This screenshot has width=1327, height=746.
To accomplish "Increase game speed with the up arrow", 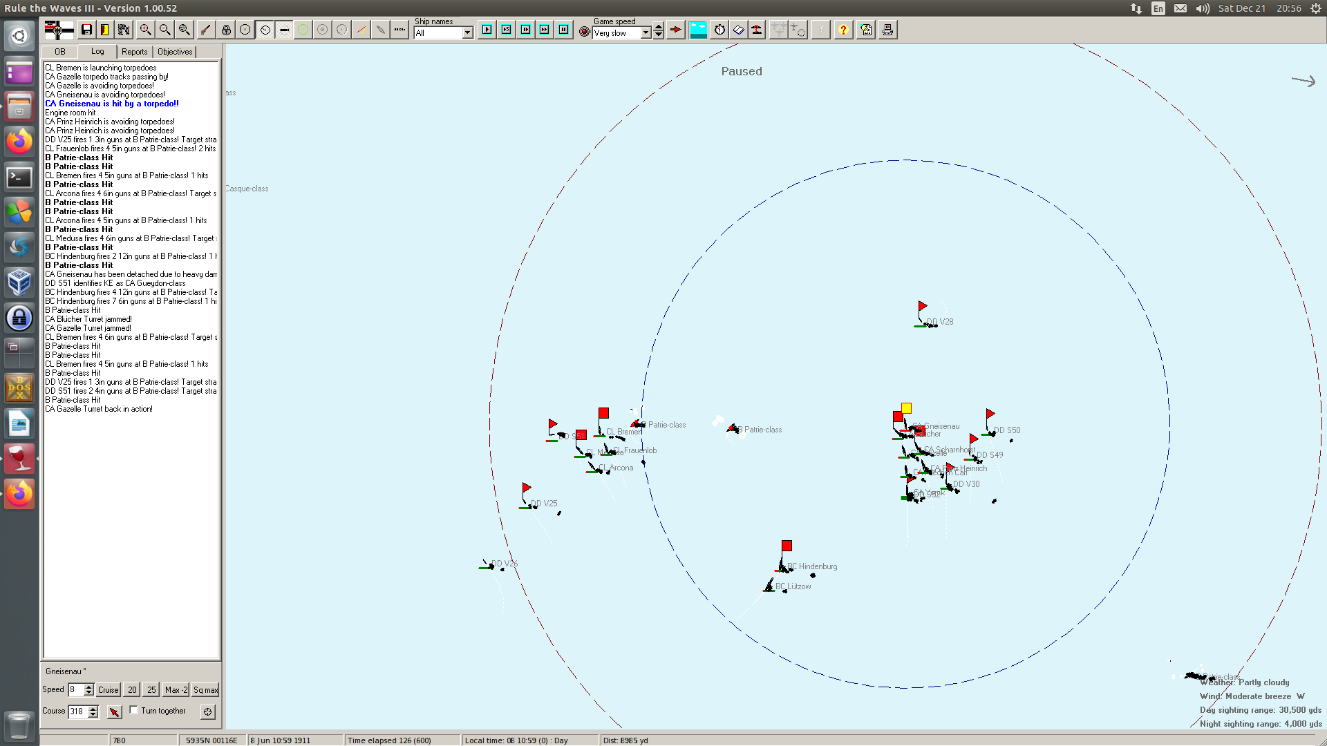I will tap(659, 28).
